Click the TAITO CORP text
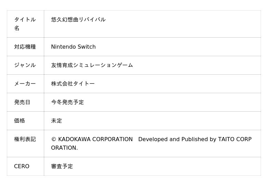The width and height of the screenshot is (274, 186). (235, 139)
